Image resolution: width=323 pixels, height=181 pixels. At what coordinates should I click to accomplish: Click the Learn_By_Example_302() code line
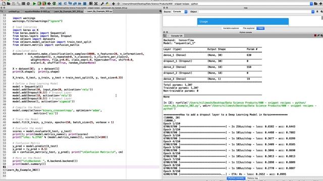[x=23, y=170]
